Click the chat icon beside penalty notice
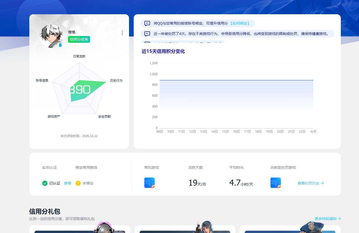 click(x=147, y=34)
